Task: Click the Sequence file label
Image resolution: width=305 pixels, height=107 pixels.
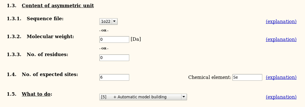Action: (x=45, y=19)
